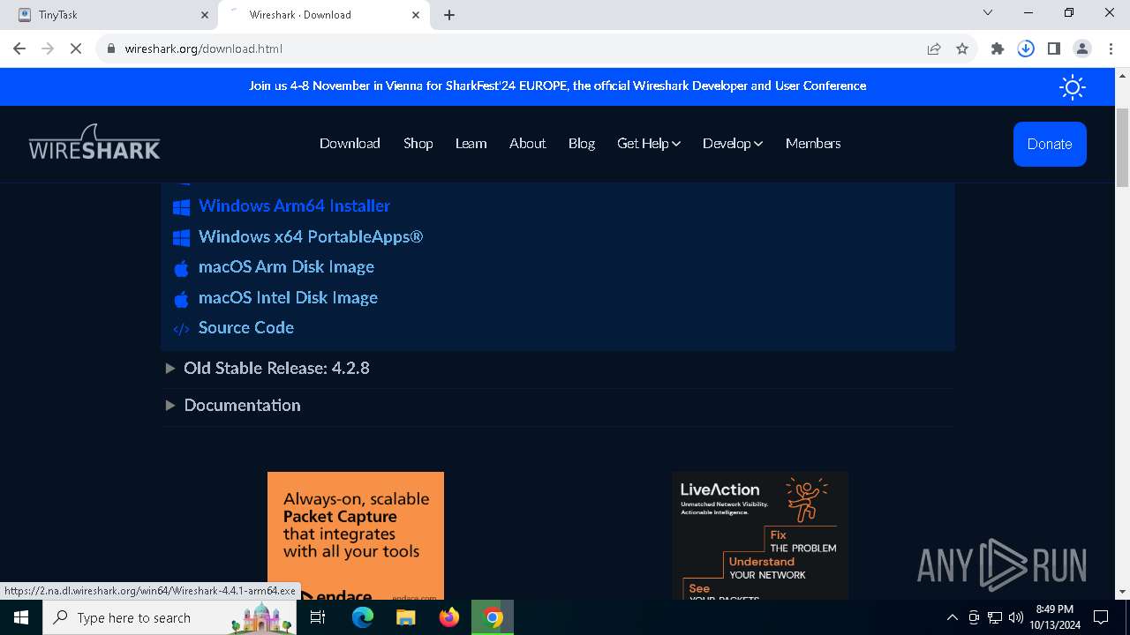
Task: Open the Chrome downloads indicator
Action: point(1026,49)
